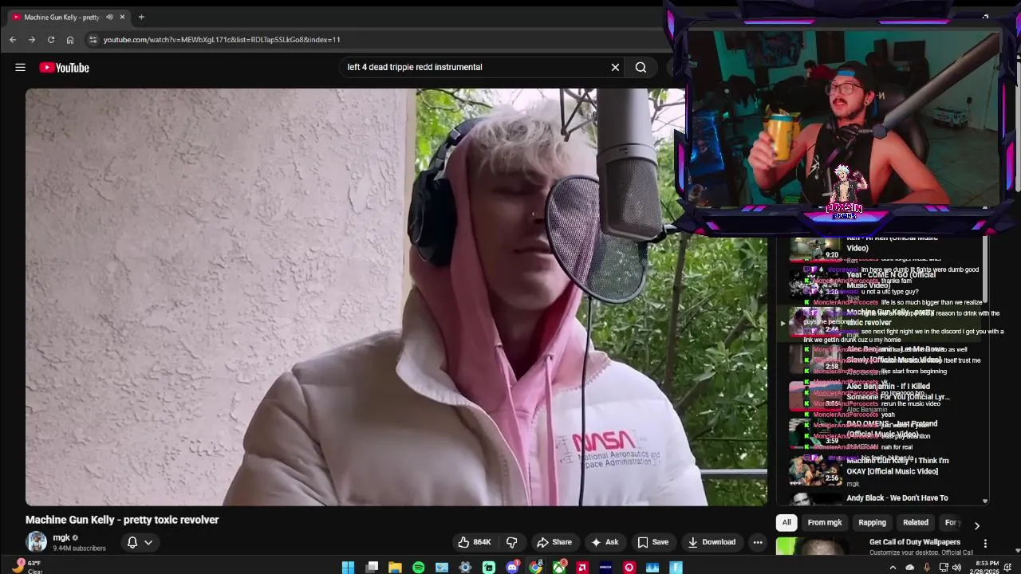Open the three-dot more actions menu
Screen dimensions: 1021x574
pos(758,542)
